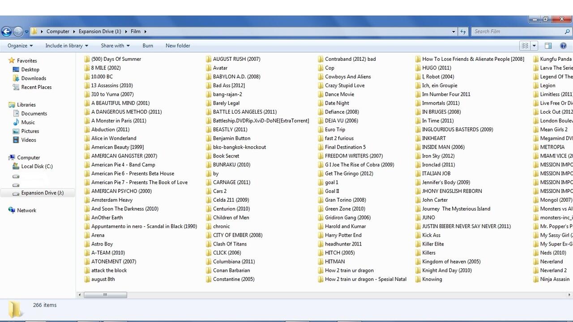The width and height of the screenshot is (573, 322).
Task: Open the Organize dropdown menu
Action: [x=20, y=46]
